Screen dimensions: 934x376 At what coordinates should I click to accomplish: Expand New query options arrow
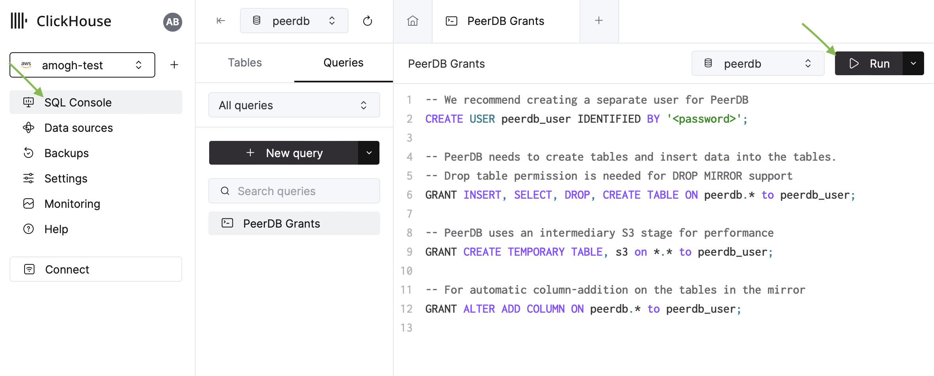[369, 153]
